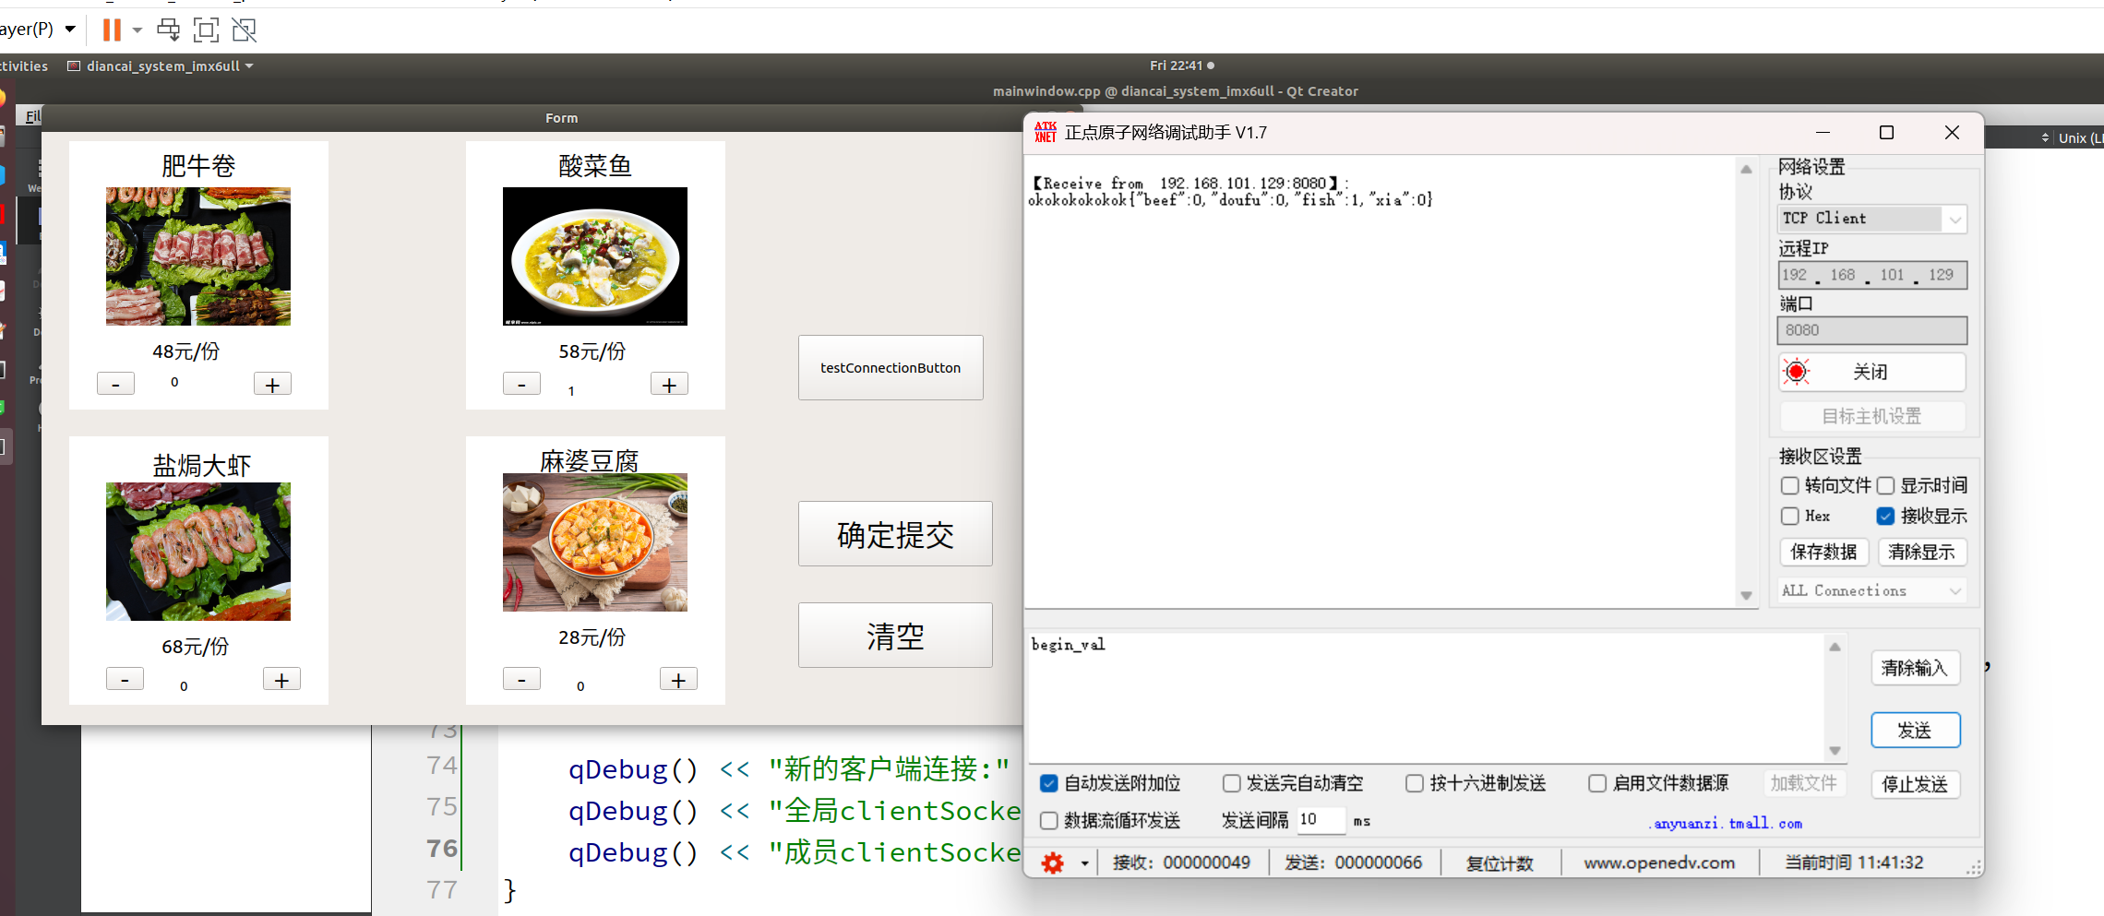The height and width of the screenshot is (916, 2104).
Task: Click the send Ctrl+Alt+Del toolbar icon
Action: coord(168,30)
